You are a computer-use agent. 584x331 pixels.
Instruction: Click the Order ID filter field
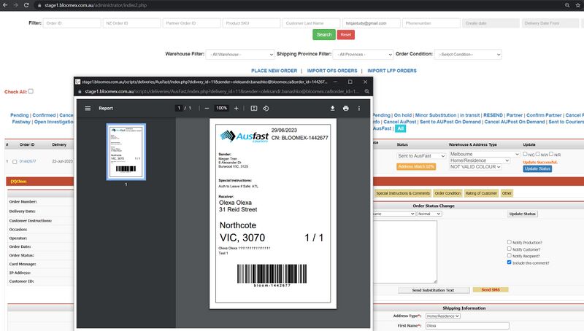(x=72, y=23)
